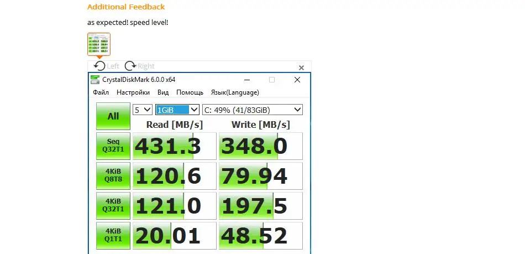Open the Помощь menu
Screen dimensions: 525x254
190,92
